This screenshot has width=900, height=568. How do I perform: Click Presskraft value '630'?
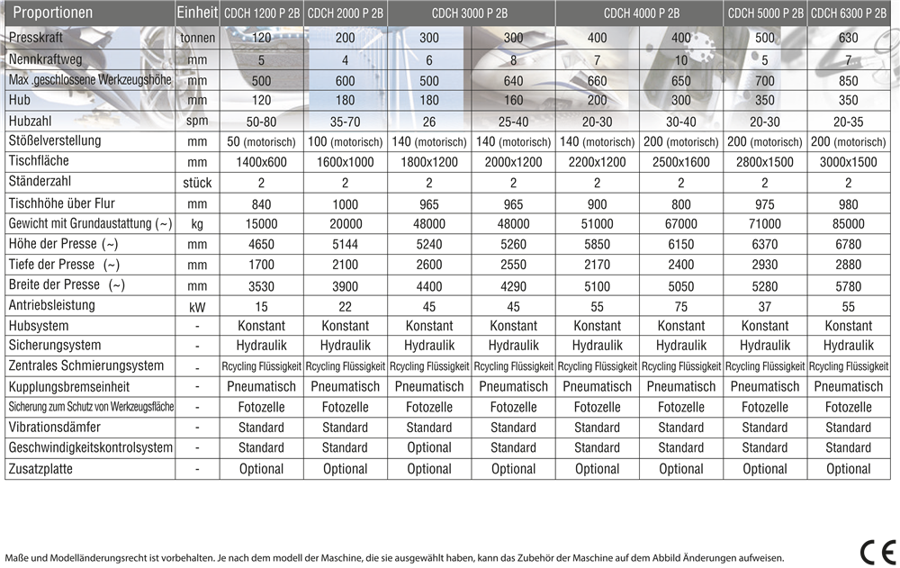(x=849, y=38)
